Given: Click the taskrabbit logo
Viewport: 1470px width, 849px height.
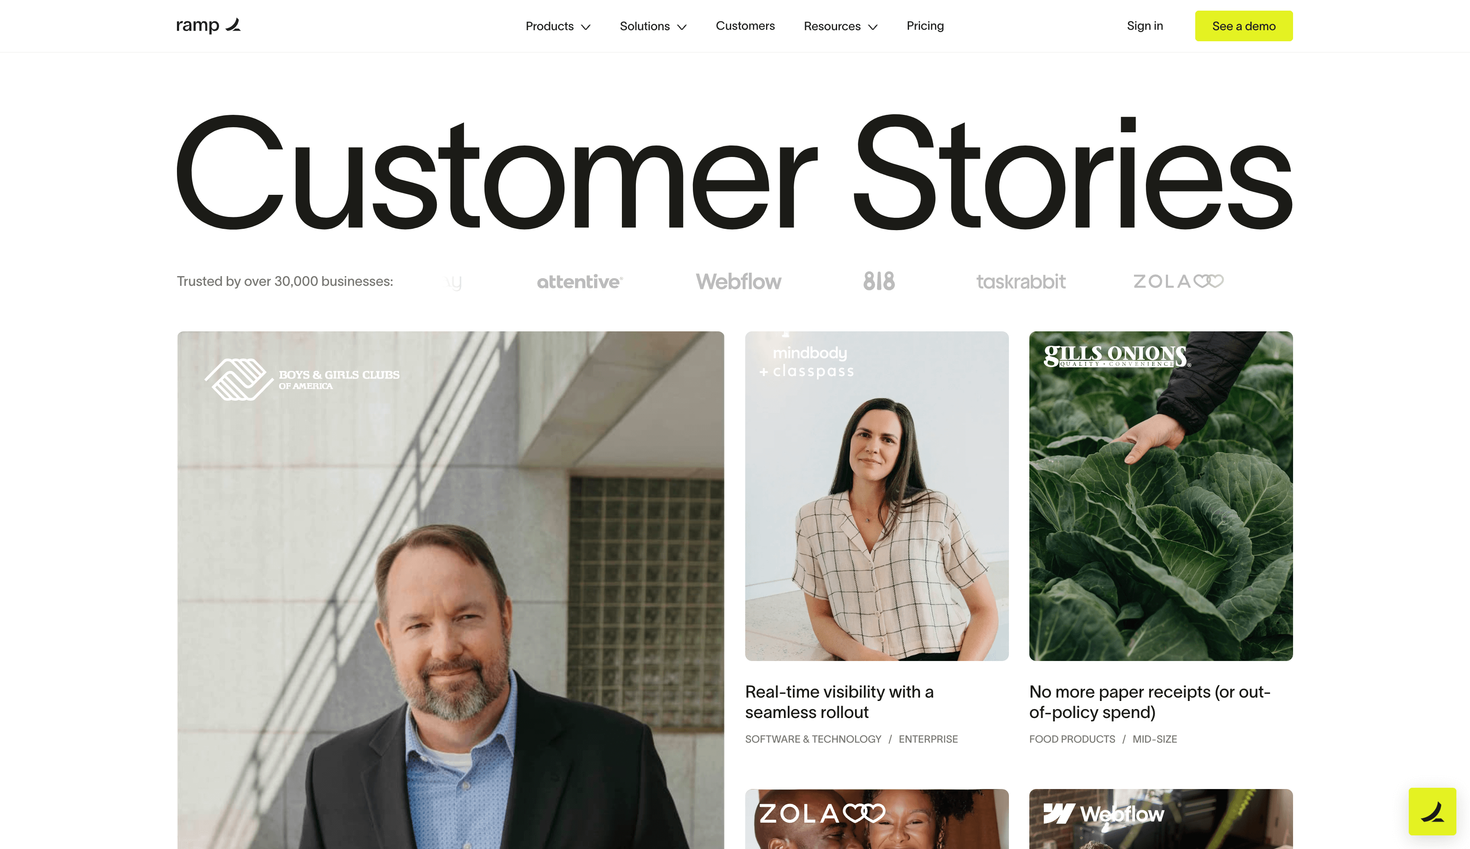Looking at the screenshot, I should point(1020,282).
